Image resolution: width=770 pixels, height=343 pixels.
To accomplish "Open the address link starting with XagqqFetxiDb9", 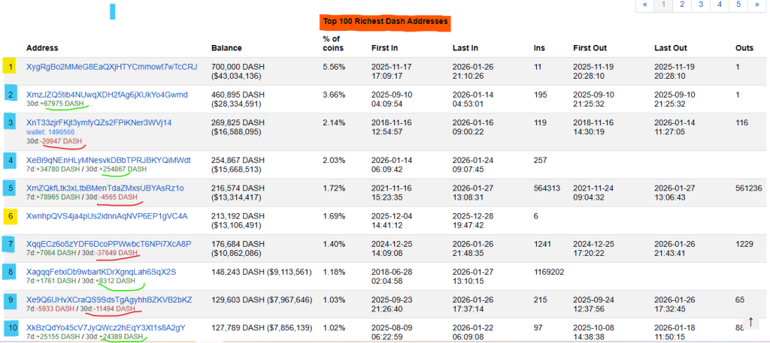I will pos(101,272).
